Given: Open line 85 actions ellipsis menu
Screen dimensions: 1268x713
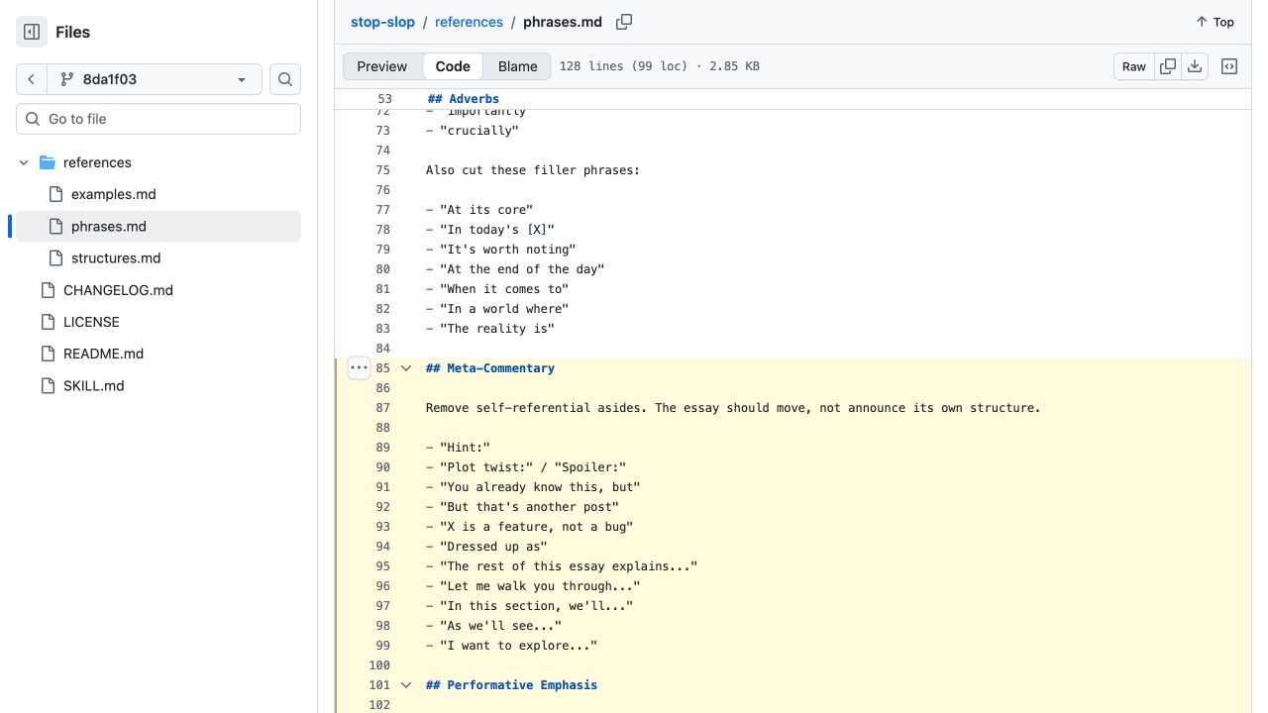Looking at the screenshot, I should pyautogui.click(x=359, y=368).
